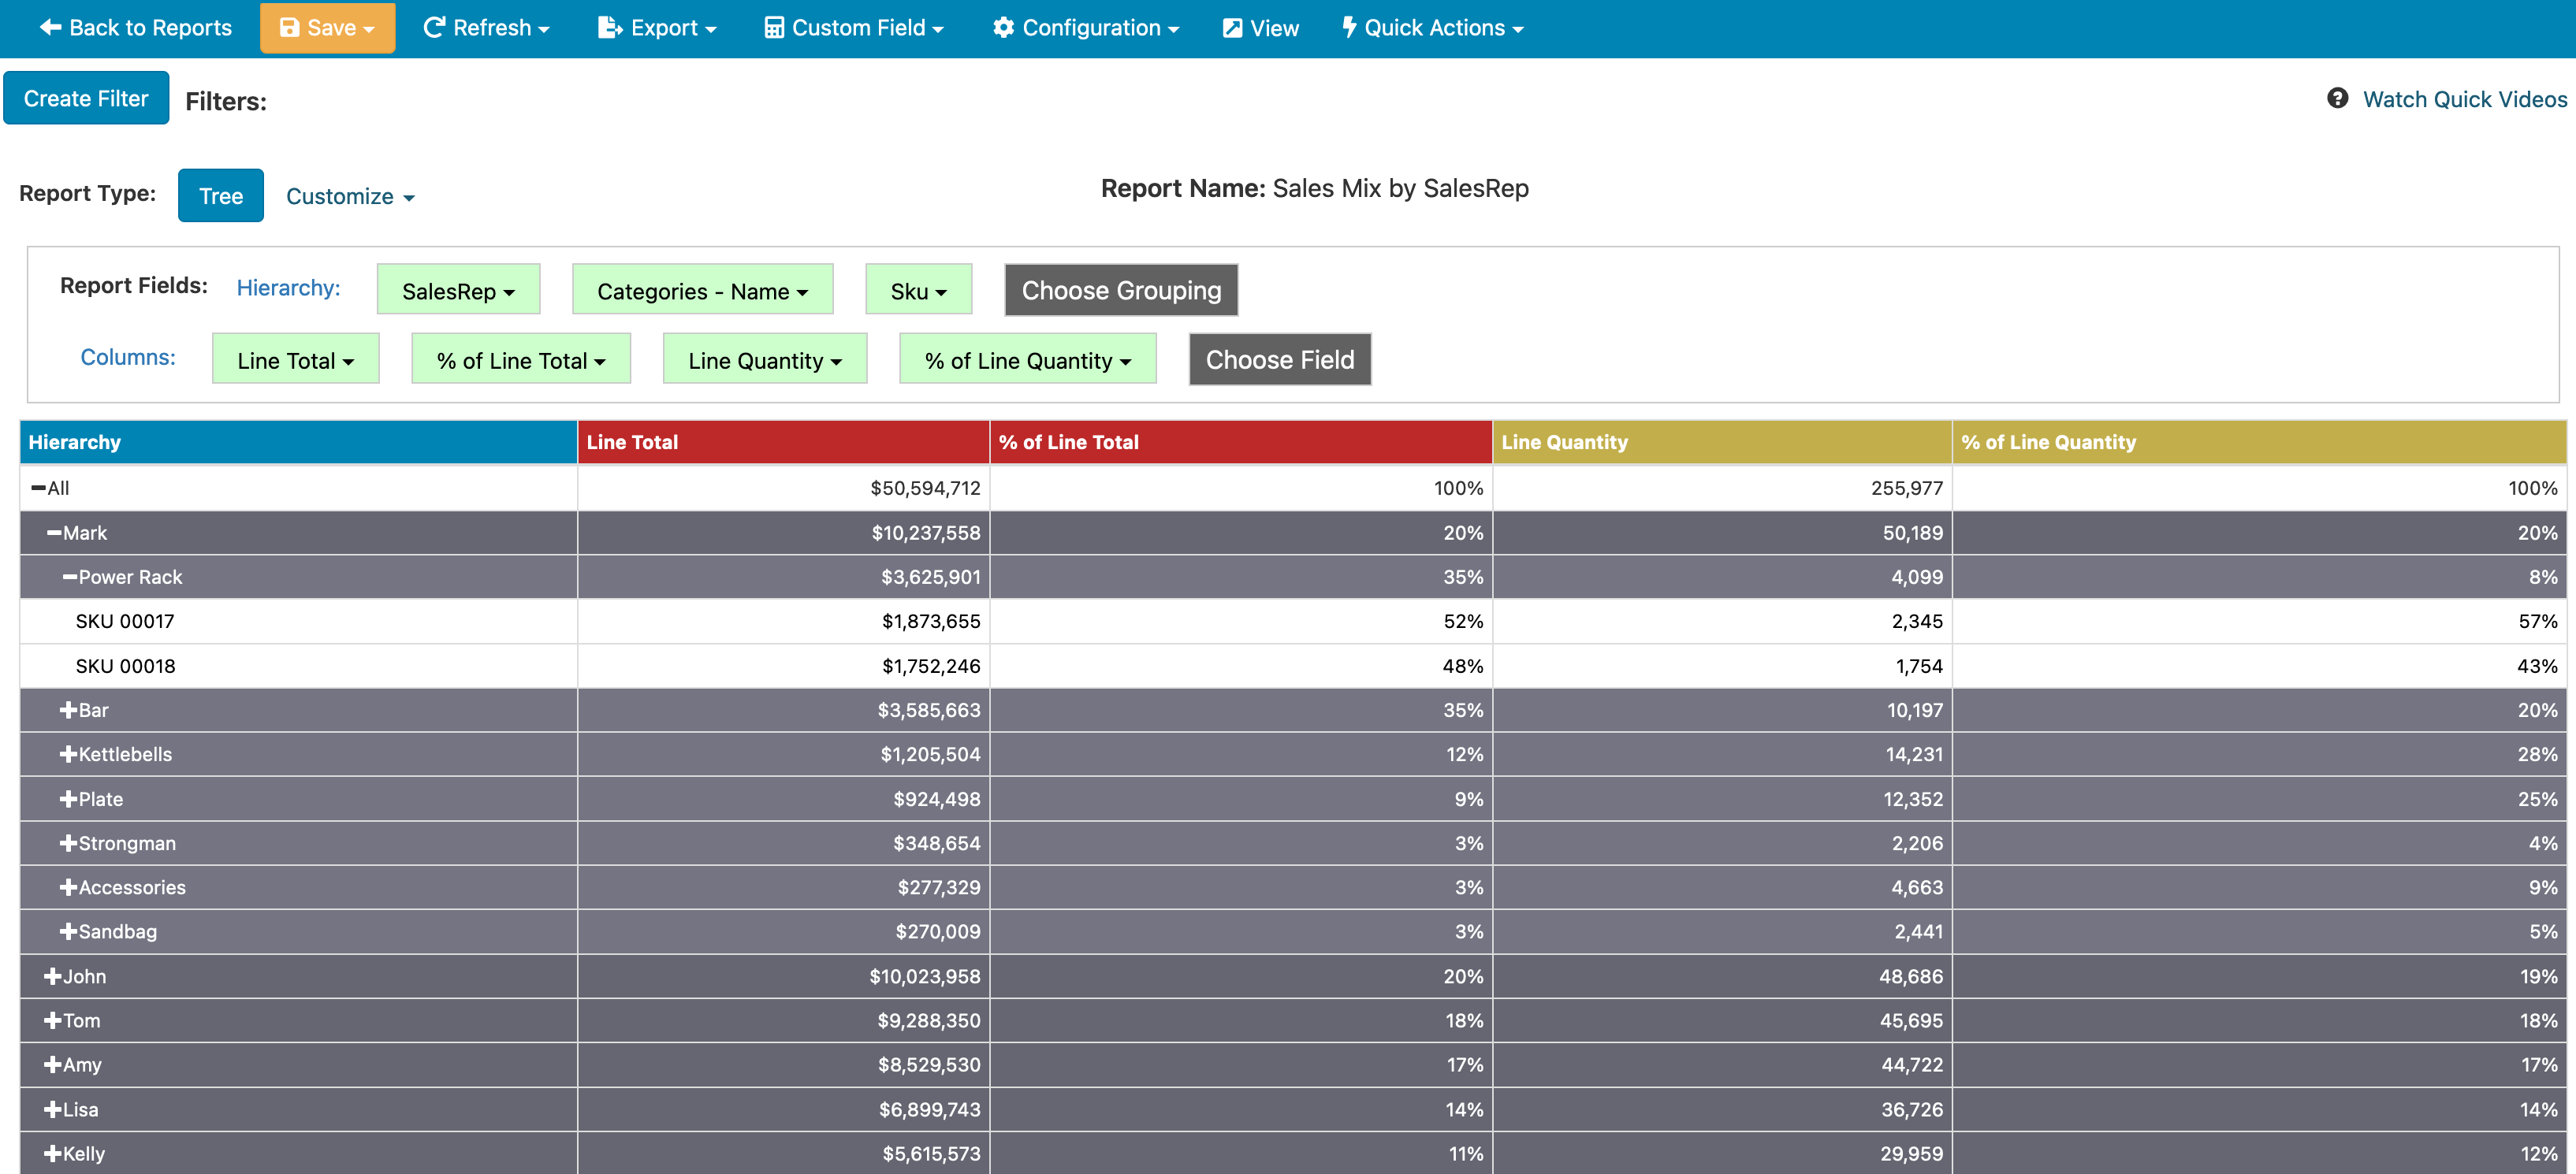Click the Save floppy disk icon
This screenshot has width=2576, height=1174.
tap(289, 28)
